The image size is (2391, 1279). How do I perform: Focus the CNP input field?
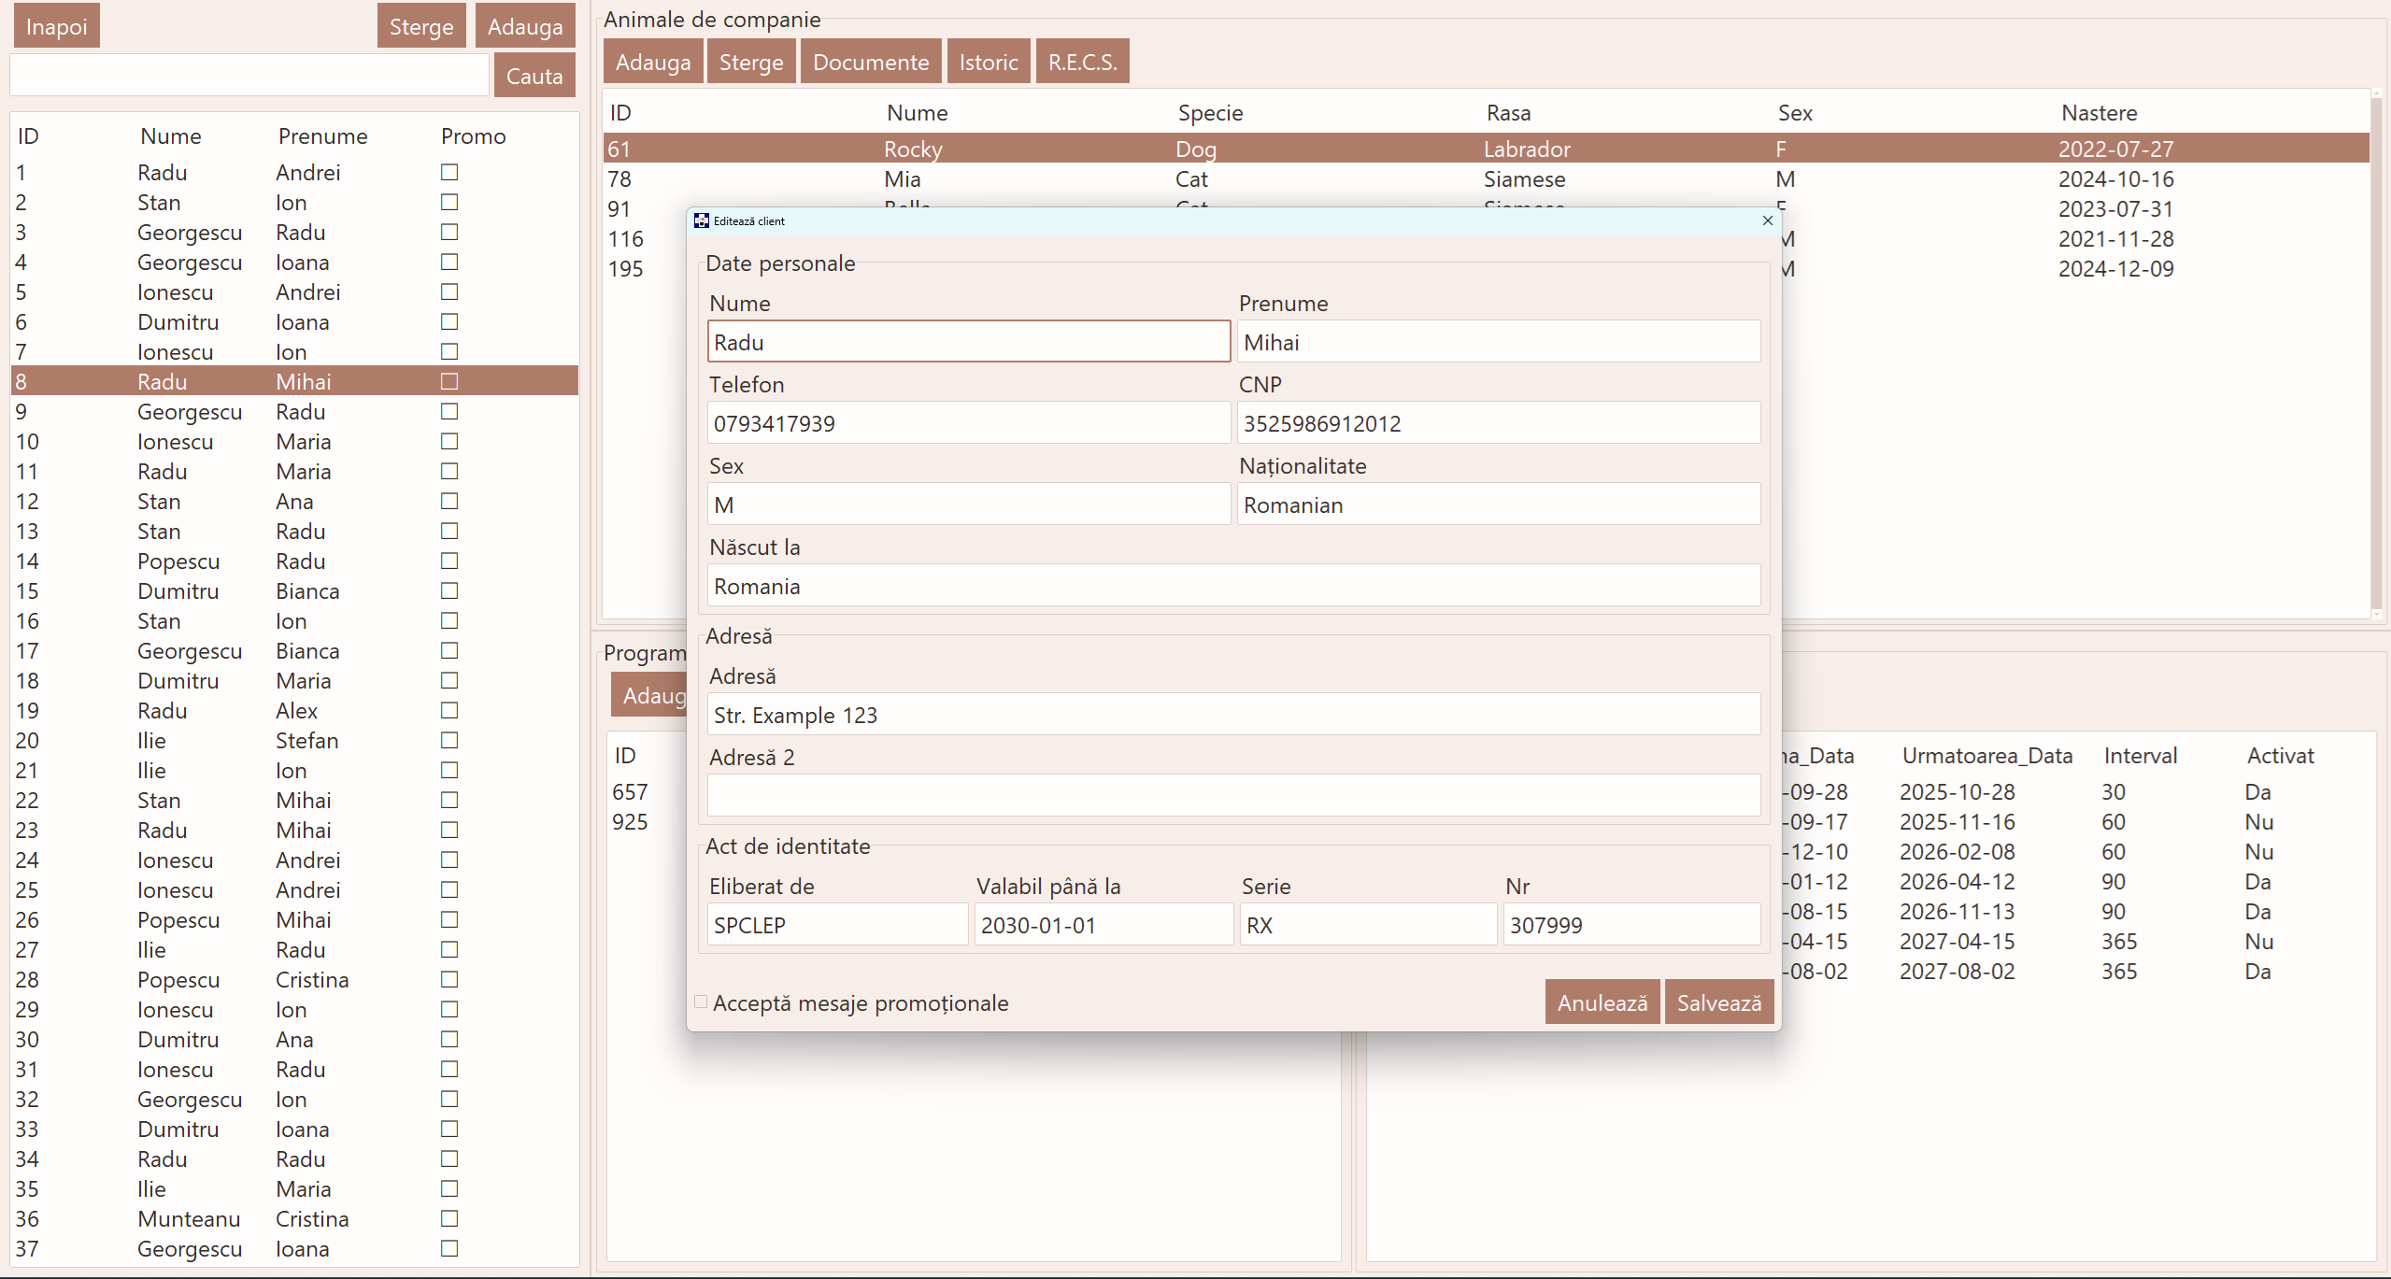point(1499,423)
